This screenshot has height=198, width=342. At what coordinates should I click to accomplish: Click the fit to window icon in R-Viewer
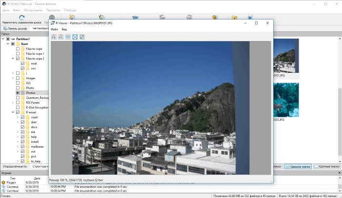pos(75,37)
